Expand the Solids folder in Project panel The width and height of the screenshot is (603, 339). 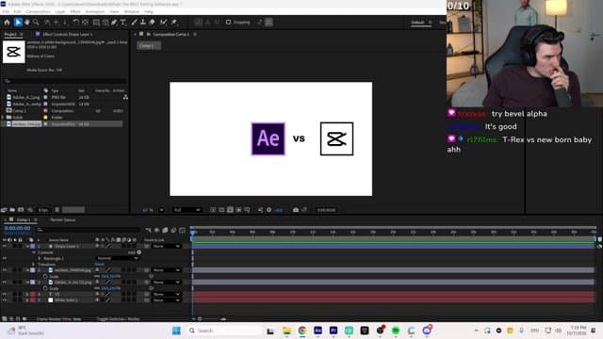point(3,117)
